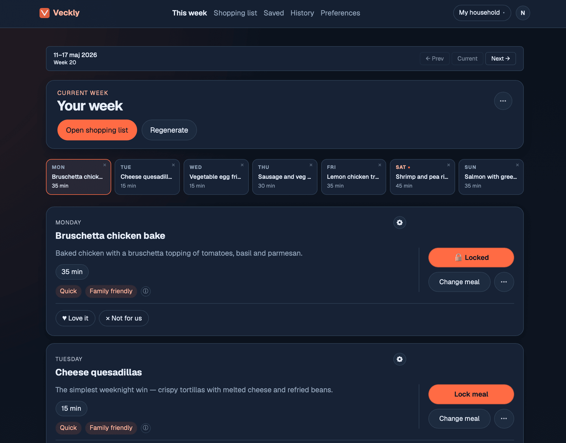Select the SAT Shrimp and pea day card
This screenshot has height=443, width=566.
(x=422, y=177)
